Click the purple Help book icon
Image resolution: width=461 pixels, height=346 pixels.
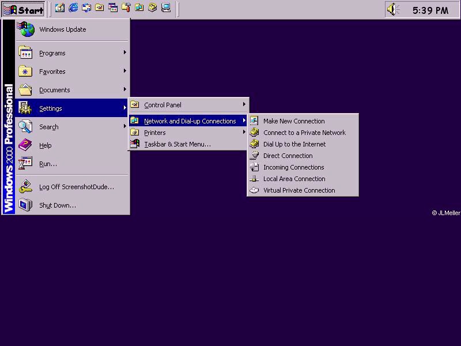click(x=25, y=145)
